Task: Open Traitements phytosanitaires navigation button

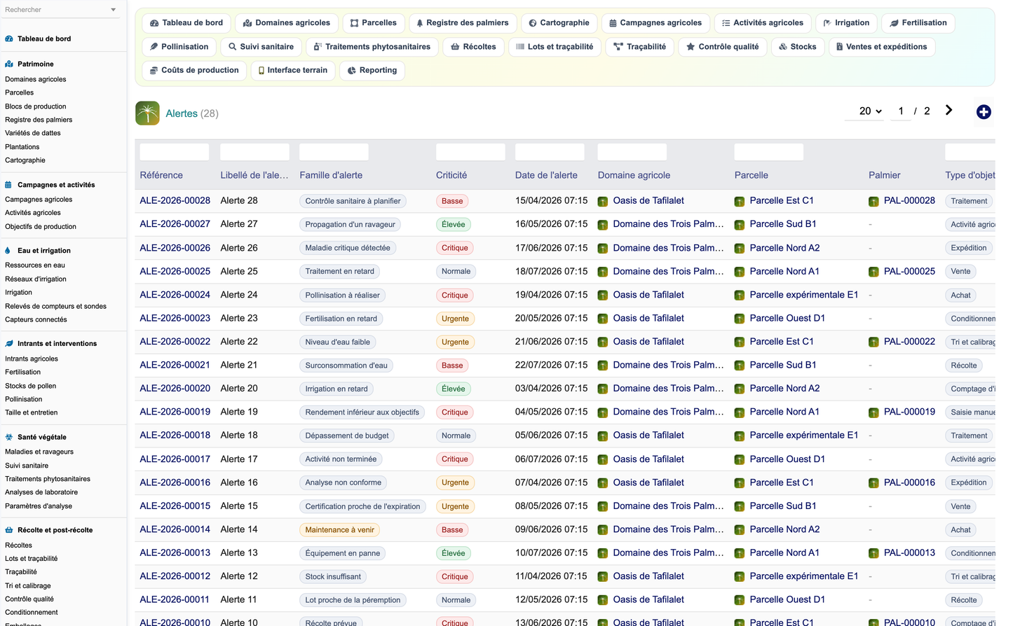Action: (x=372, y=47)
